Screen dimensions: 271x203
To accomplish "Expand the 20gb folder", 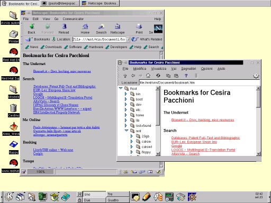I will pyautogui.click(x=132, y=136).
